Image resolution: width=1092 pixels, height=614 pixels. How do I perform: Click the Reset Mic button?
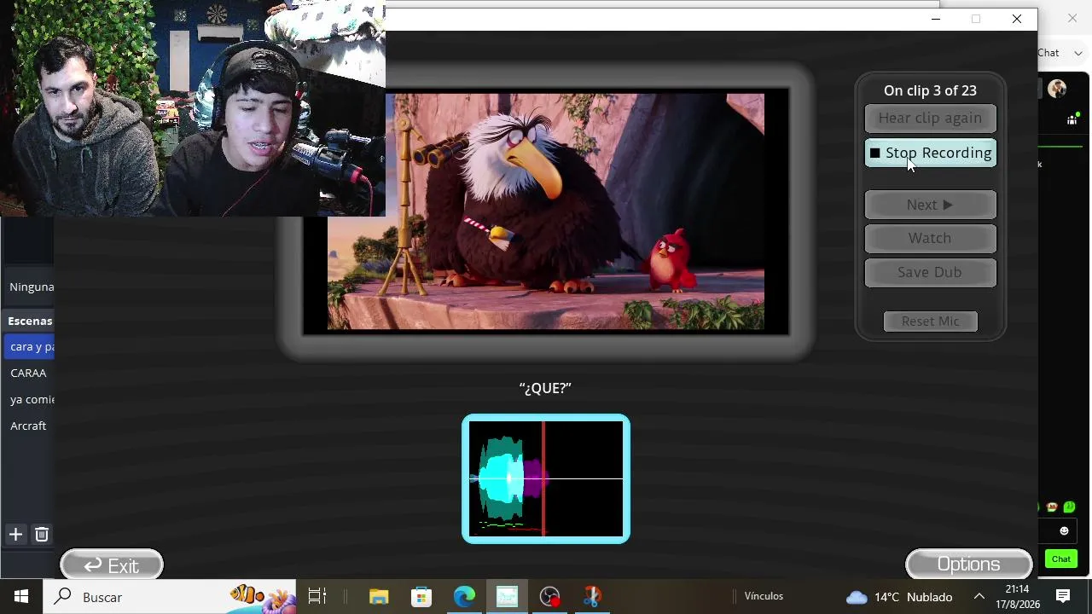pyautogui.click(x=930, y=321)
